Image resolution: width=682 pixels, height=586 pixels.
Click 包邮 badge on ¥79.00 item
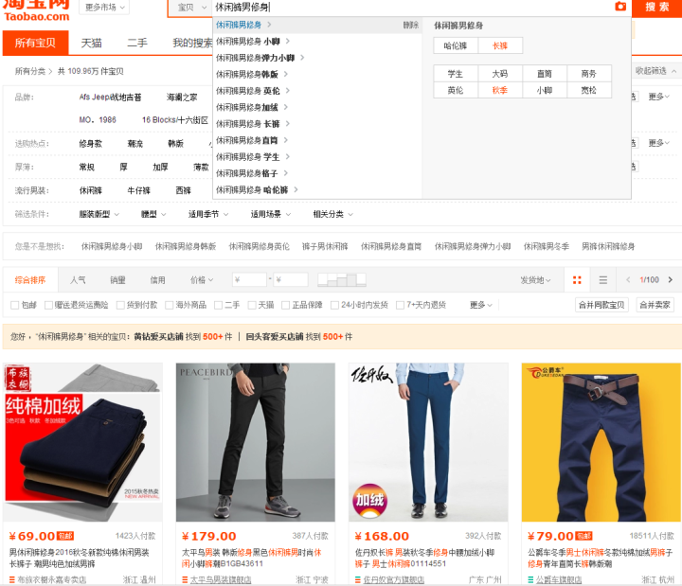(x=584, y=536)
